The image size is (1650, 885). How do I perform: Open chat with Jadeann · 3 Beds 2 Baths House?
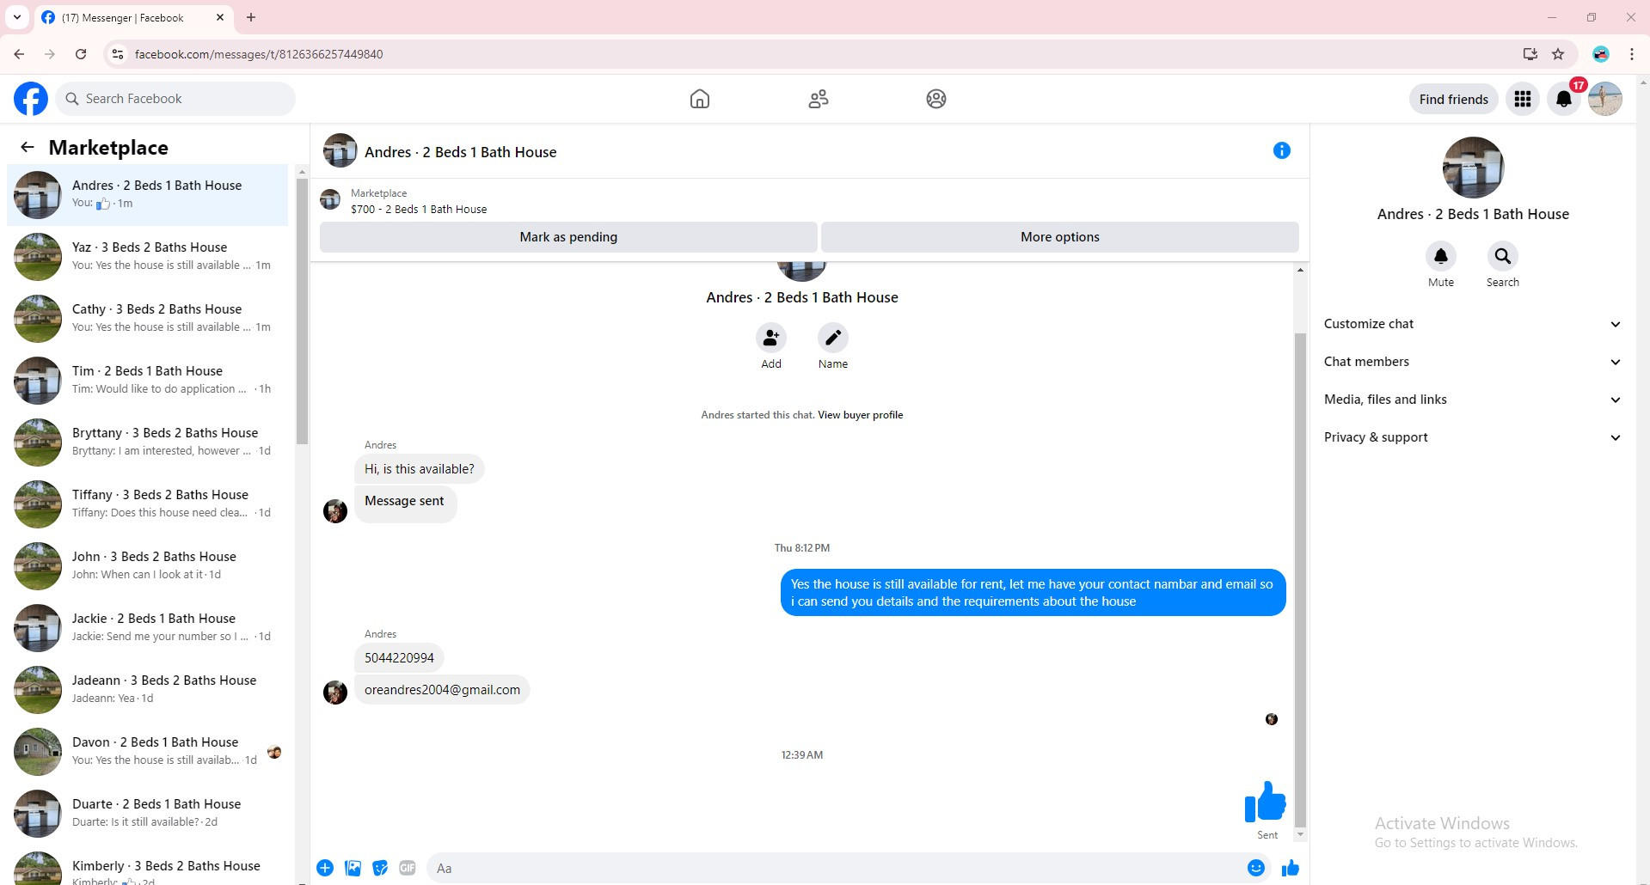coord(148,690)
